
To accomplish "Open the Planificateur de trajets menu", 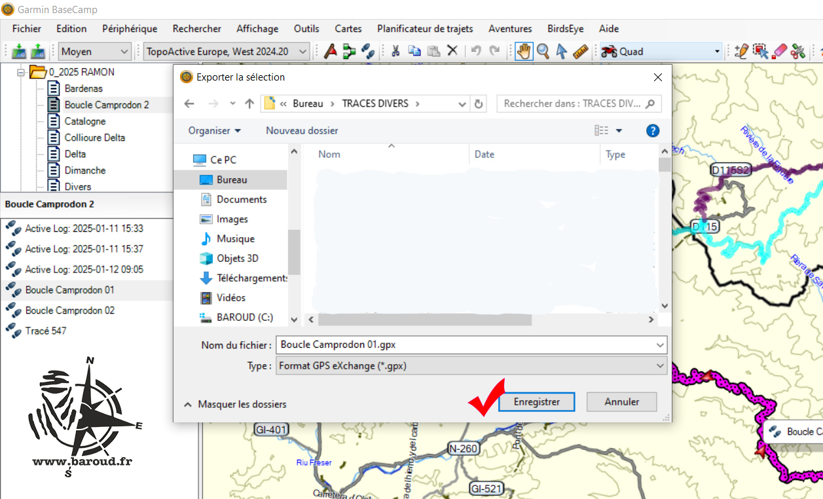I will (x=425, y=28).
